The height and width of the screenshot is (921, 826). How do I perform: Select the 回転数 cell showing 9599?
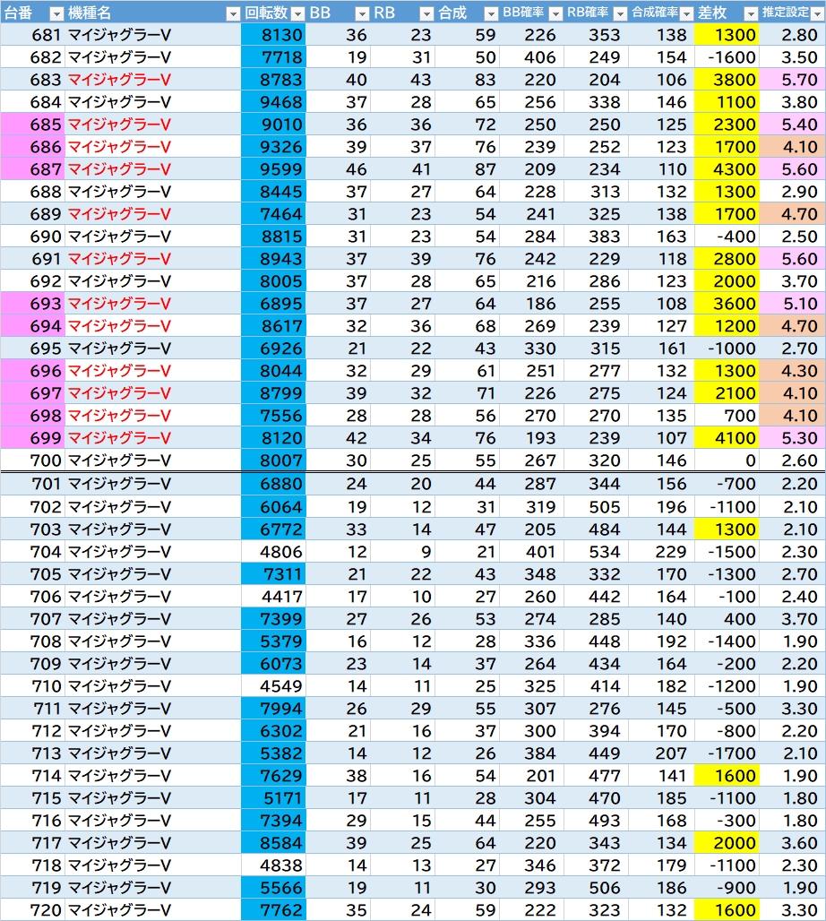click(x=273, y=169)
